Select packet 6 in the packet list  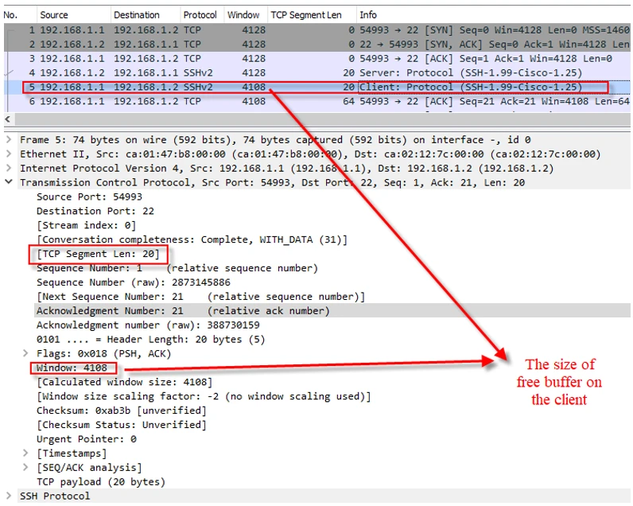[x=239, y=101]
